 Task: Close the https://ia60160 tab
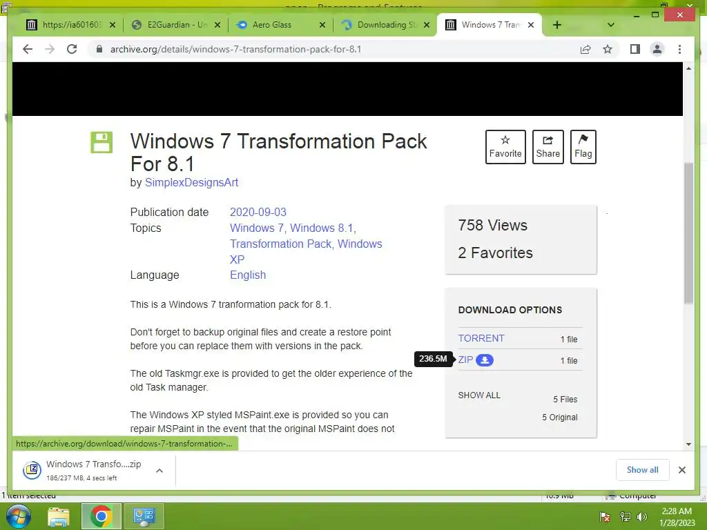click(113, 25)
